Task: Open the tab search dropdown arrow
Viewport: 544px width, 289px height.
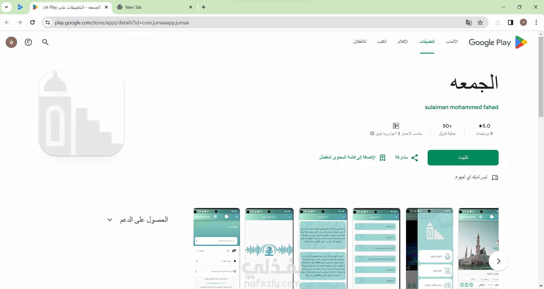Action: tap(6, 7)
